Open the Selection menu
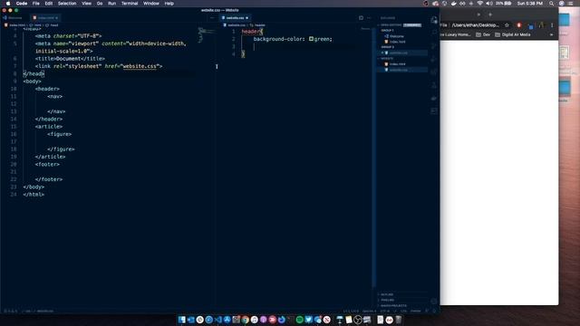580x326 pixels. (x=67, y=4)
